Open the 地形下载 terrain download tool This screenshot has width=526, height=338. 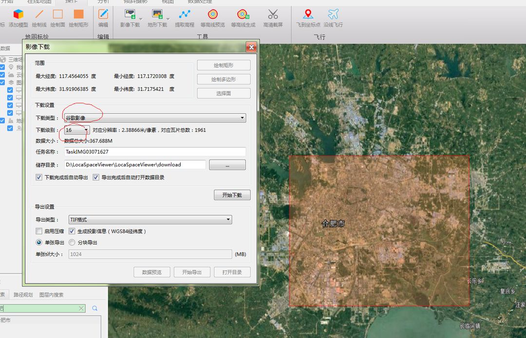(x=157, y=15)
